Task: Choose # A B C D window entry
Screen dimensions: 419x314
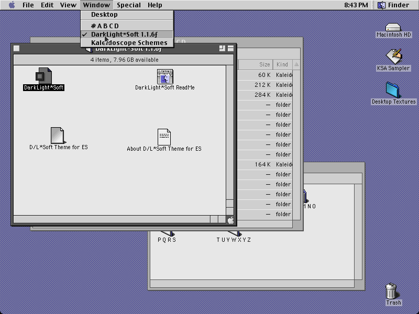Action: (x=127, y=26)
